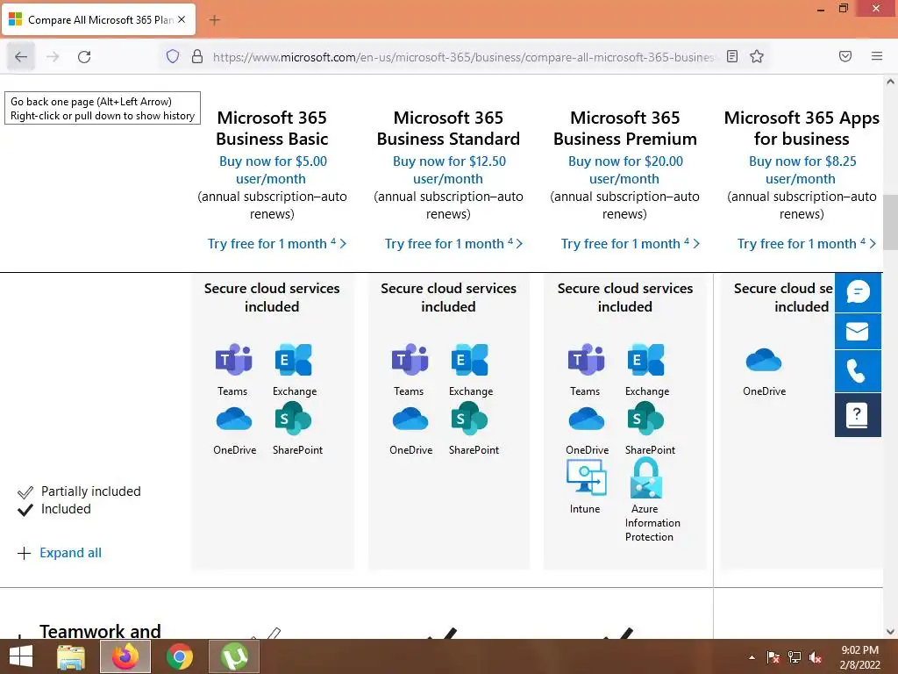898x674 pixels.
Task: Open the email envelope contact button
Action: [x=858, y=332]
